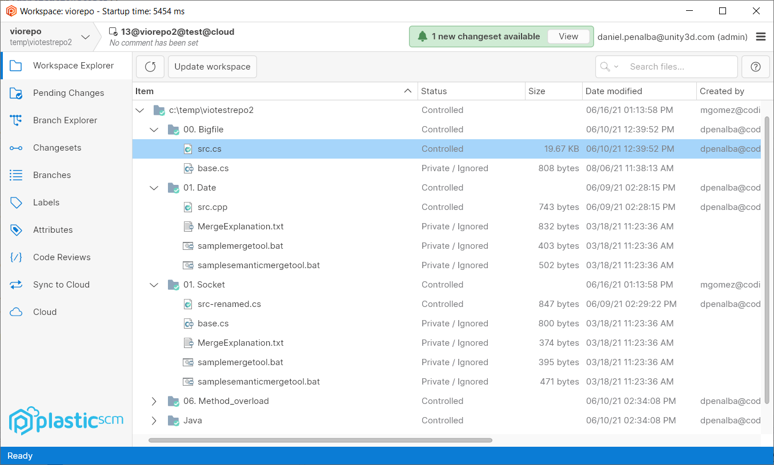Image resolution: width=774 pixels, height=465 pixels.
Task: Open the Cloud view
Action: tap(45, 312)
